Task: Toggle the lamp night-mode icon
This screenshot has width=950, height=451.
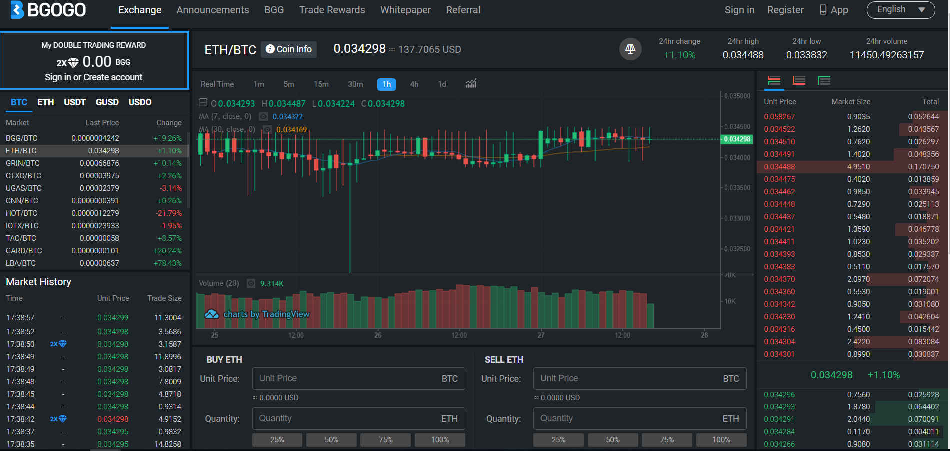Action: click(x=630, y=49)
